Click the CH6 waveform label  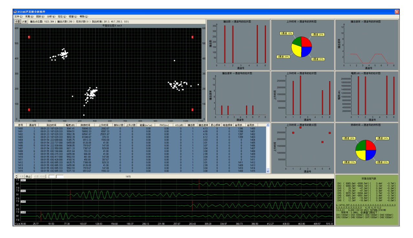coord(23,212)
